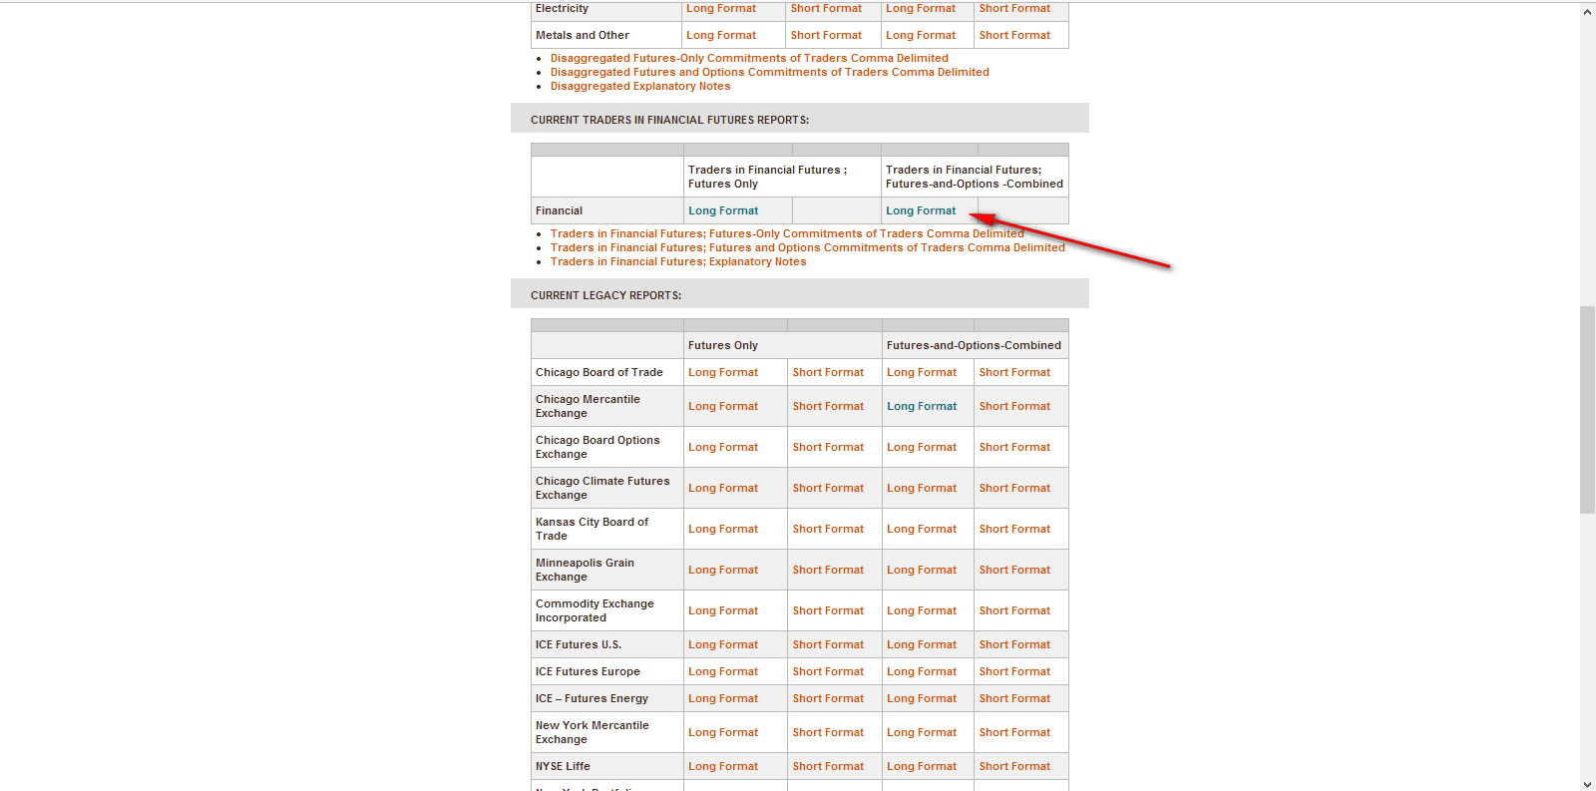The image size is (1596, 791).
Task: Open Disaggregated Explanatory Notes link
Action: click(640, 86)
